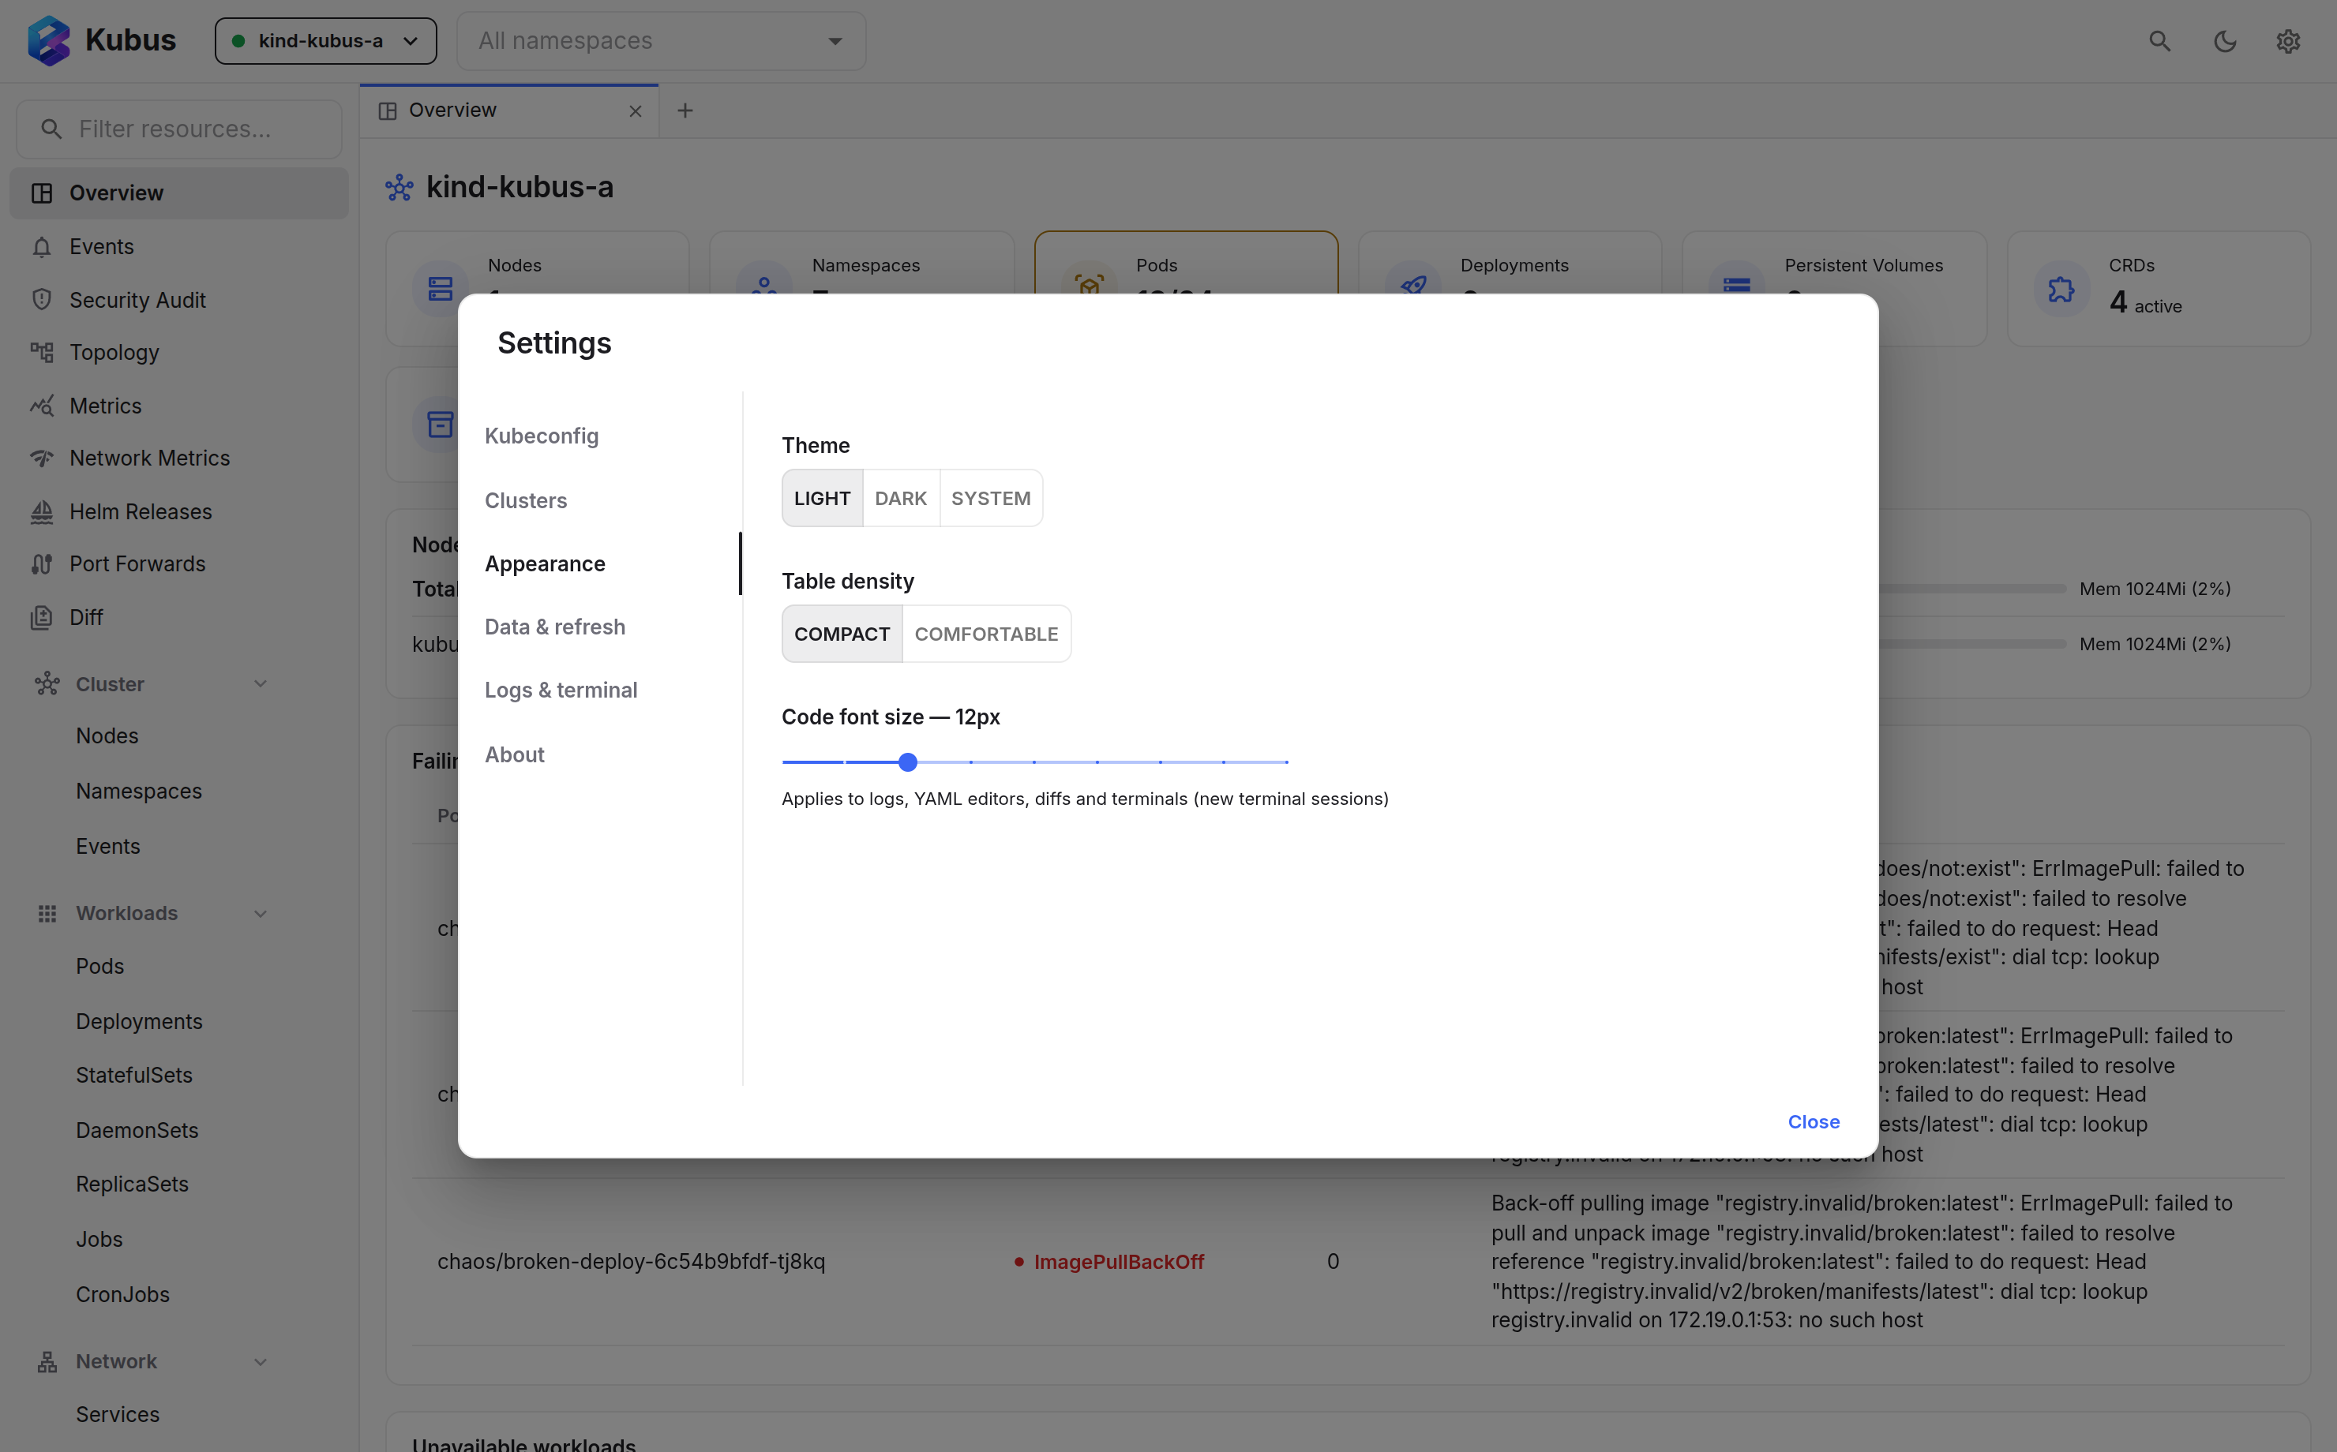The height and width of the screenshot is (1452, 2337).
Task: Open settings gear icon in top bar
Action: pyautogui.click(x=2288, y=40)
